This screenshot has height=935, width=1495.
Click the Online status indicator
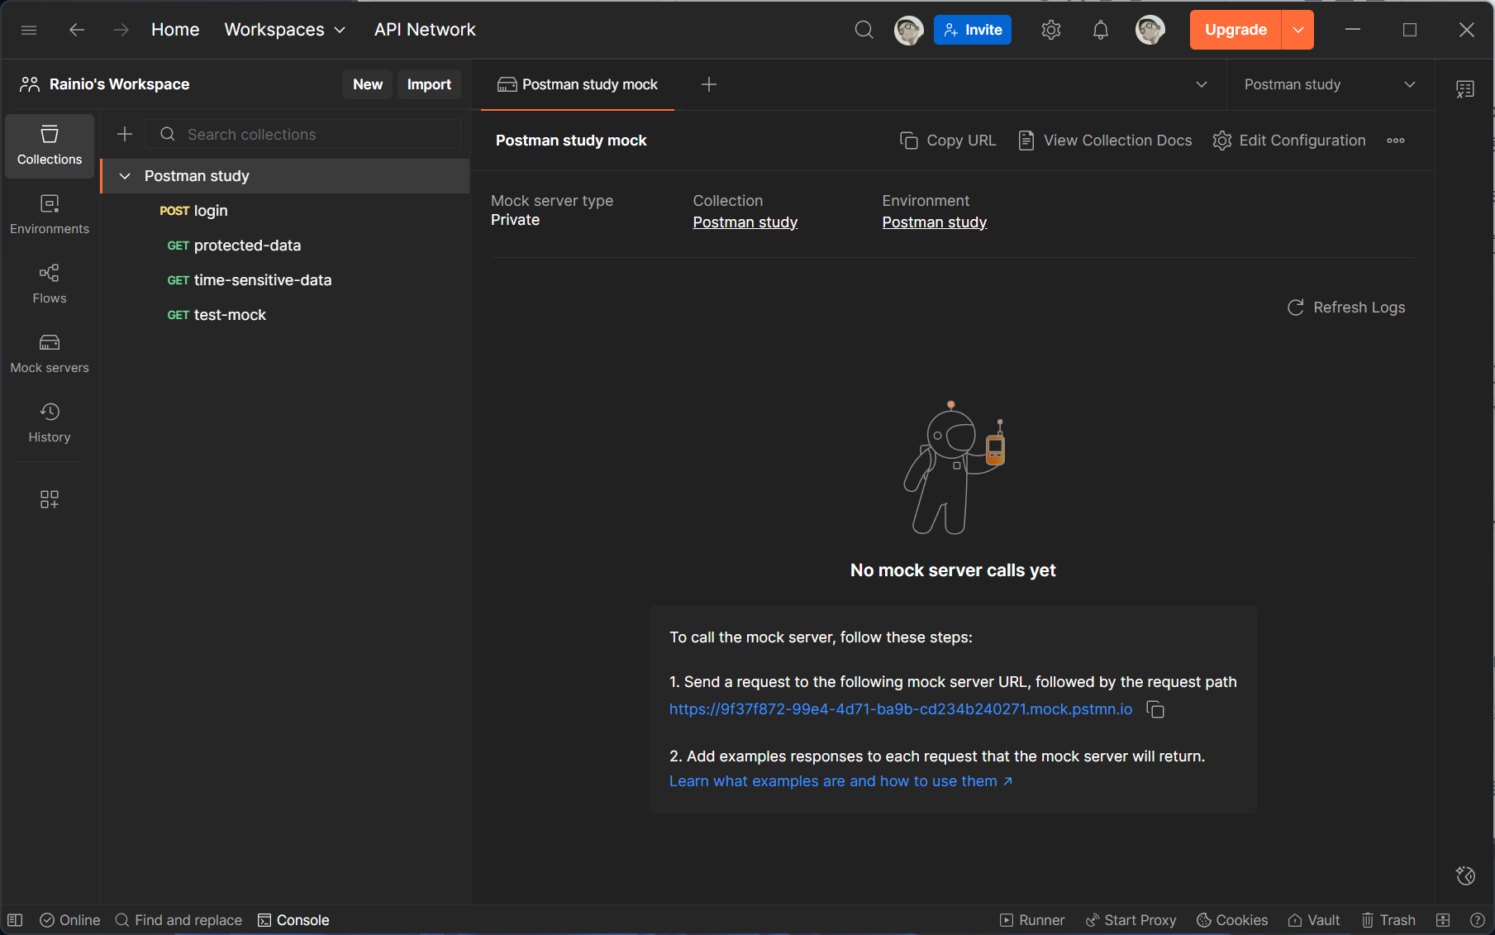point(70,920)
